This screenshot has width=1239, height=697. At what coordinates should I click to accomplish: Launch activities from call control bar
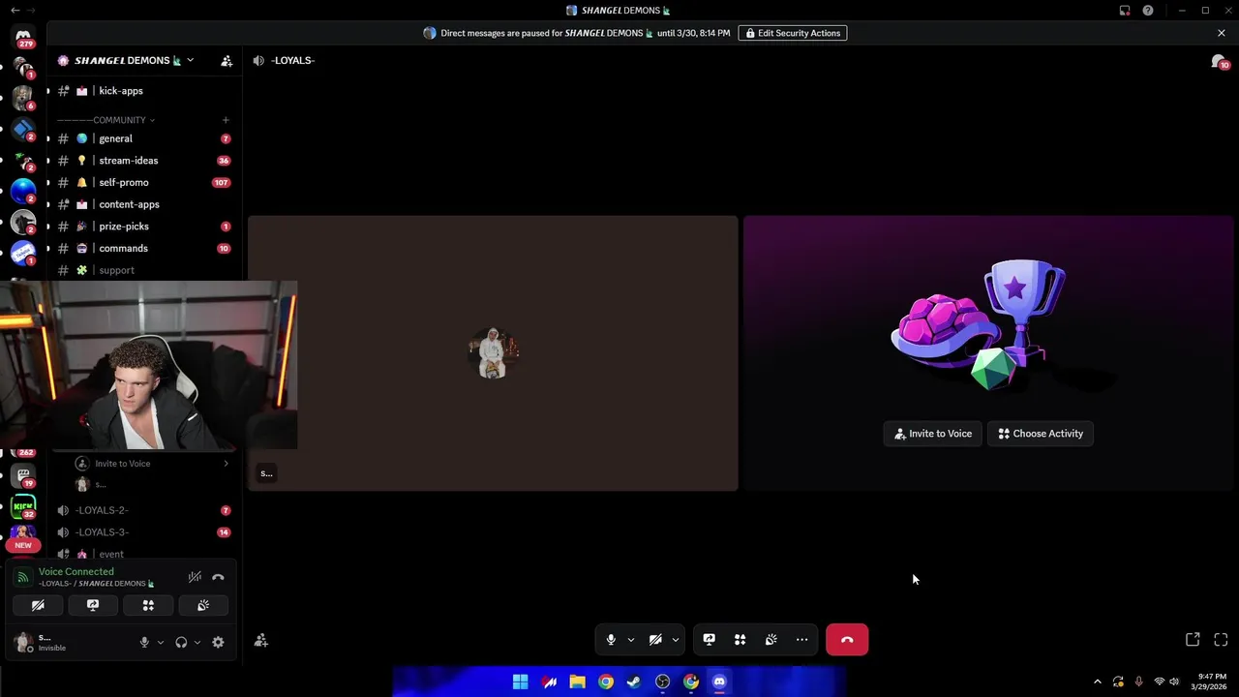pos(740,640)
